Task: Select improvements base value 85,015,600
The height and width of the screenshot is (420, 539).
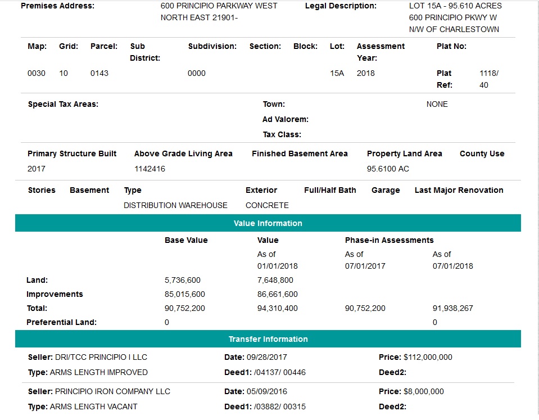Action: point(185,294)
